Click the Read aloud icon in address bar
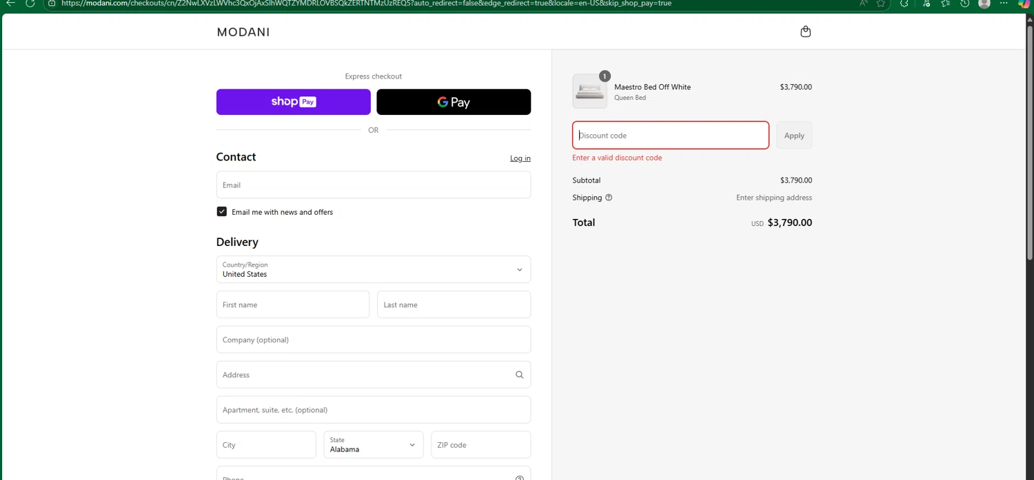This screenshot has height=480, width=1034. (863, 3)
